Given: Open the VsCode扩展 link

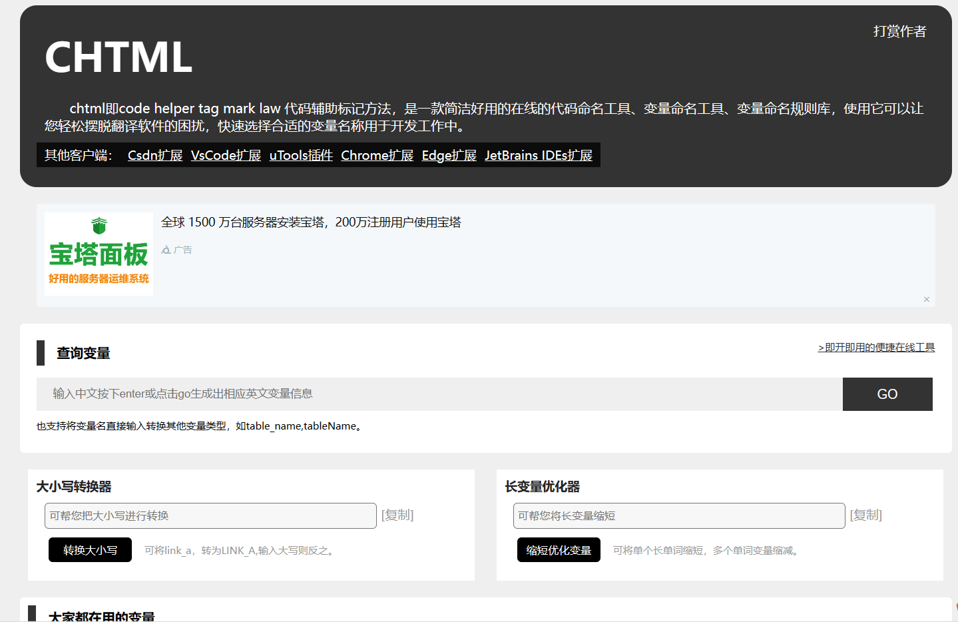Looking at the screenshot, I should click(225, 155).
